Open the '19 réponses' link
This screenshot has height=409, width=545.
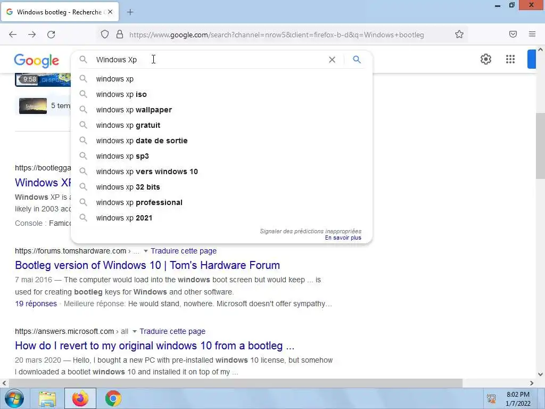pos(36,304)
